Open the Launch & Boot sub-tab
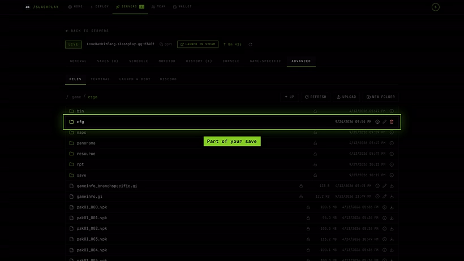This screenshot has height=261, width=464. click(135, 79)
